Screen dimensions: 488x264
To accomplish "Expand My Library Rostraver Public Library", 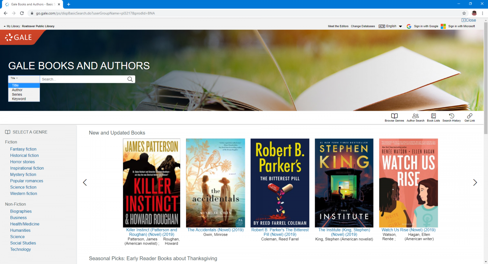I will coord(29,26).
